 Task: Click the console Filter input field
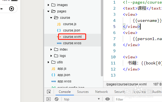(x=138, y=100)
